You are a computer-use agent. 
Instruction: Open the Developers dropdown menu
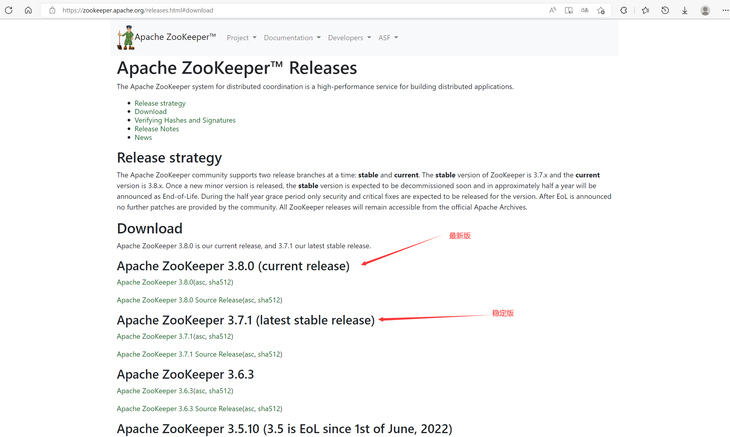pyautogui.click(x=349, y=38)
